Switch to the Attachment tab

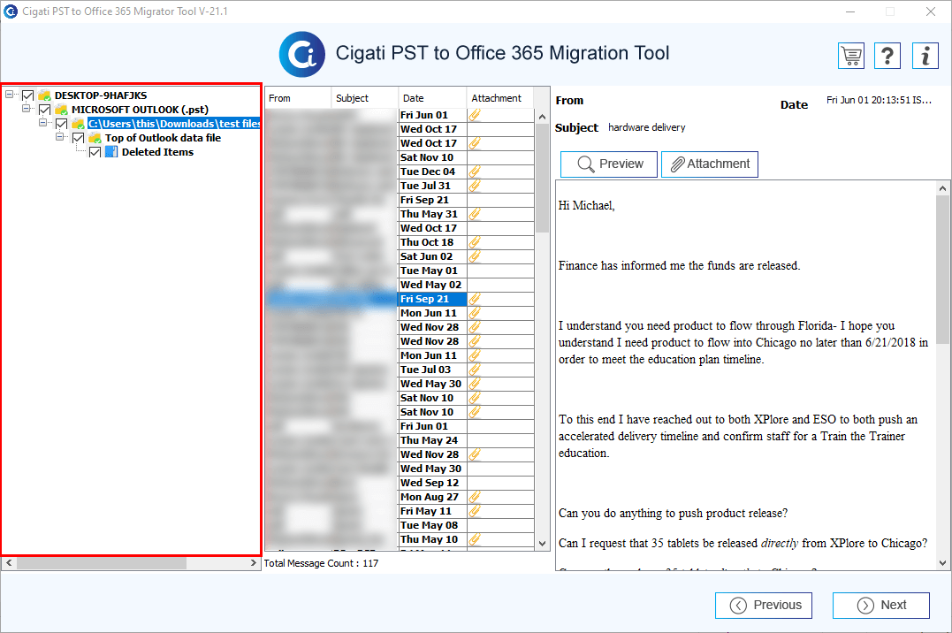[x=710, y=164]
